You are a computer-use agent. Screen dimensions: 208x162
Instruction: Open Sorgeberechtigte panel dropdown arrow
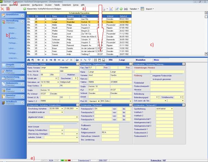click(131, 64)
